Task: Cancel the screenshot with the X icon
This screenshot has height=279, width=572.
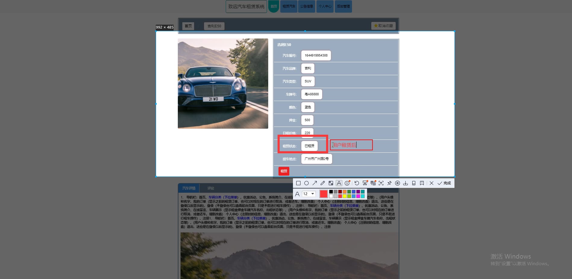Action: coord(432,183)
